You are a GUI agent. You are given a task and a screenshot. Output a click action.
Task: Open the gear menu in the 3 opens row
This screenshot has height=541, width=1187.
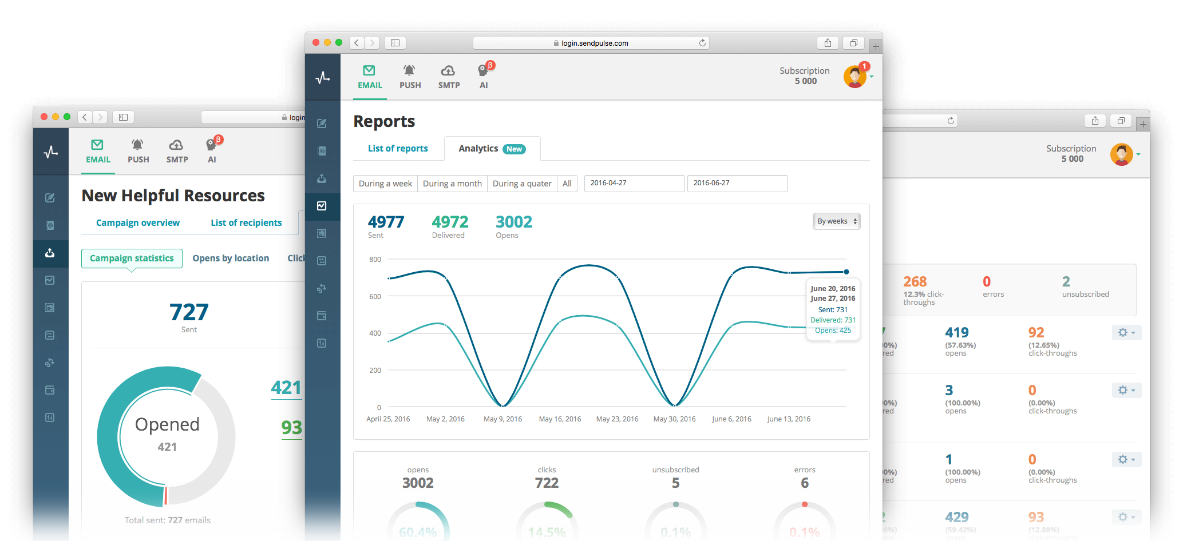[1126, 391]
